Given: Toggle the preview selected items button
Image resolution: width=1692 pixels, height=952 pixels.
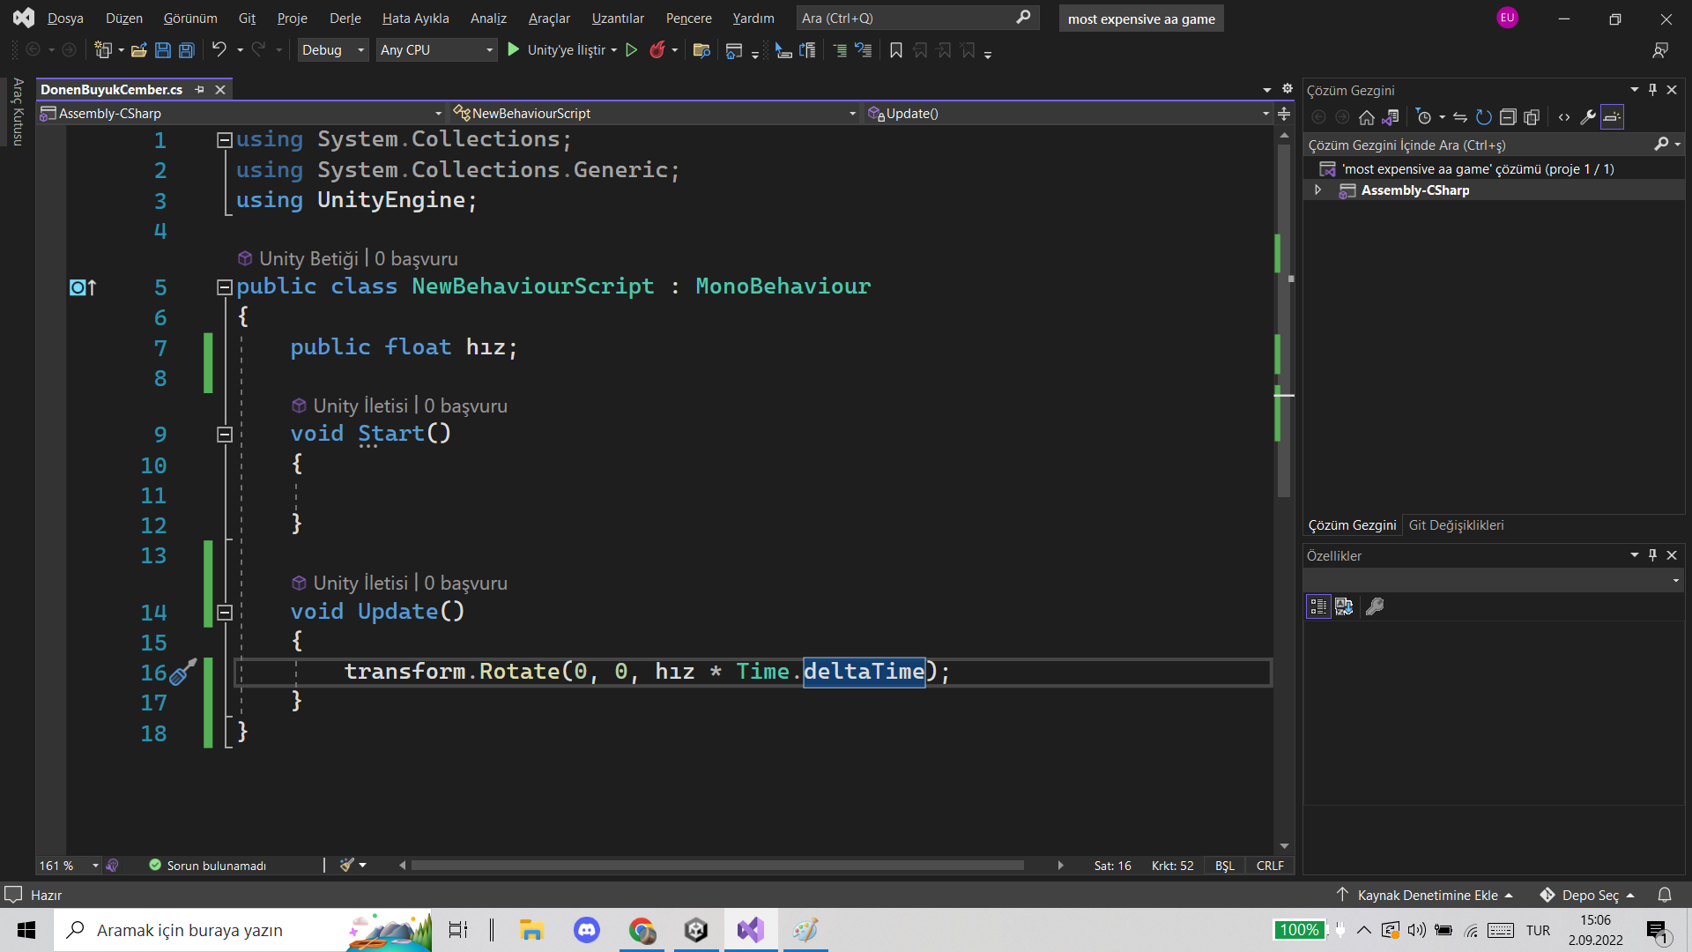Looking at the screenshot, I should pyautogui.click(x=1612, y=117).
